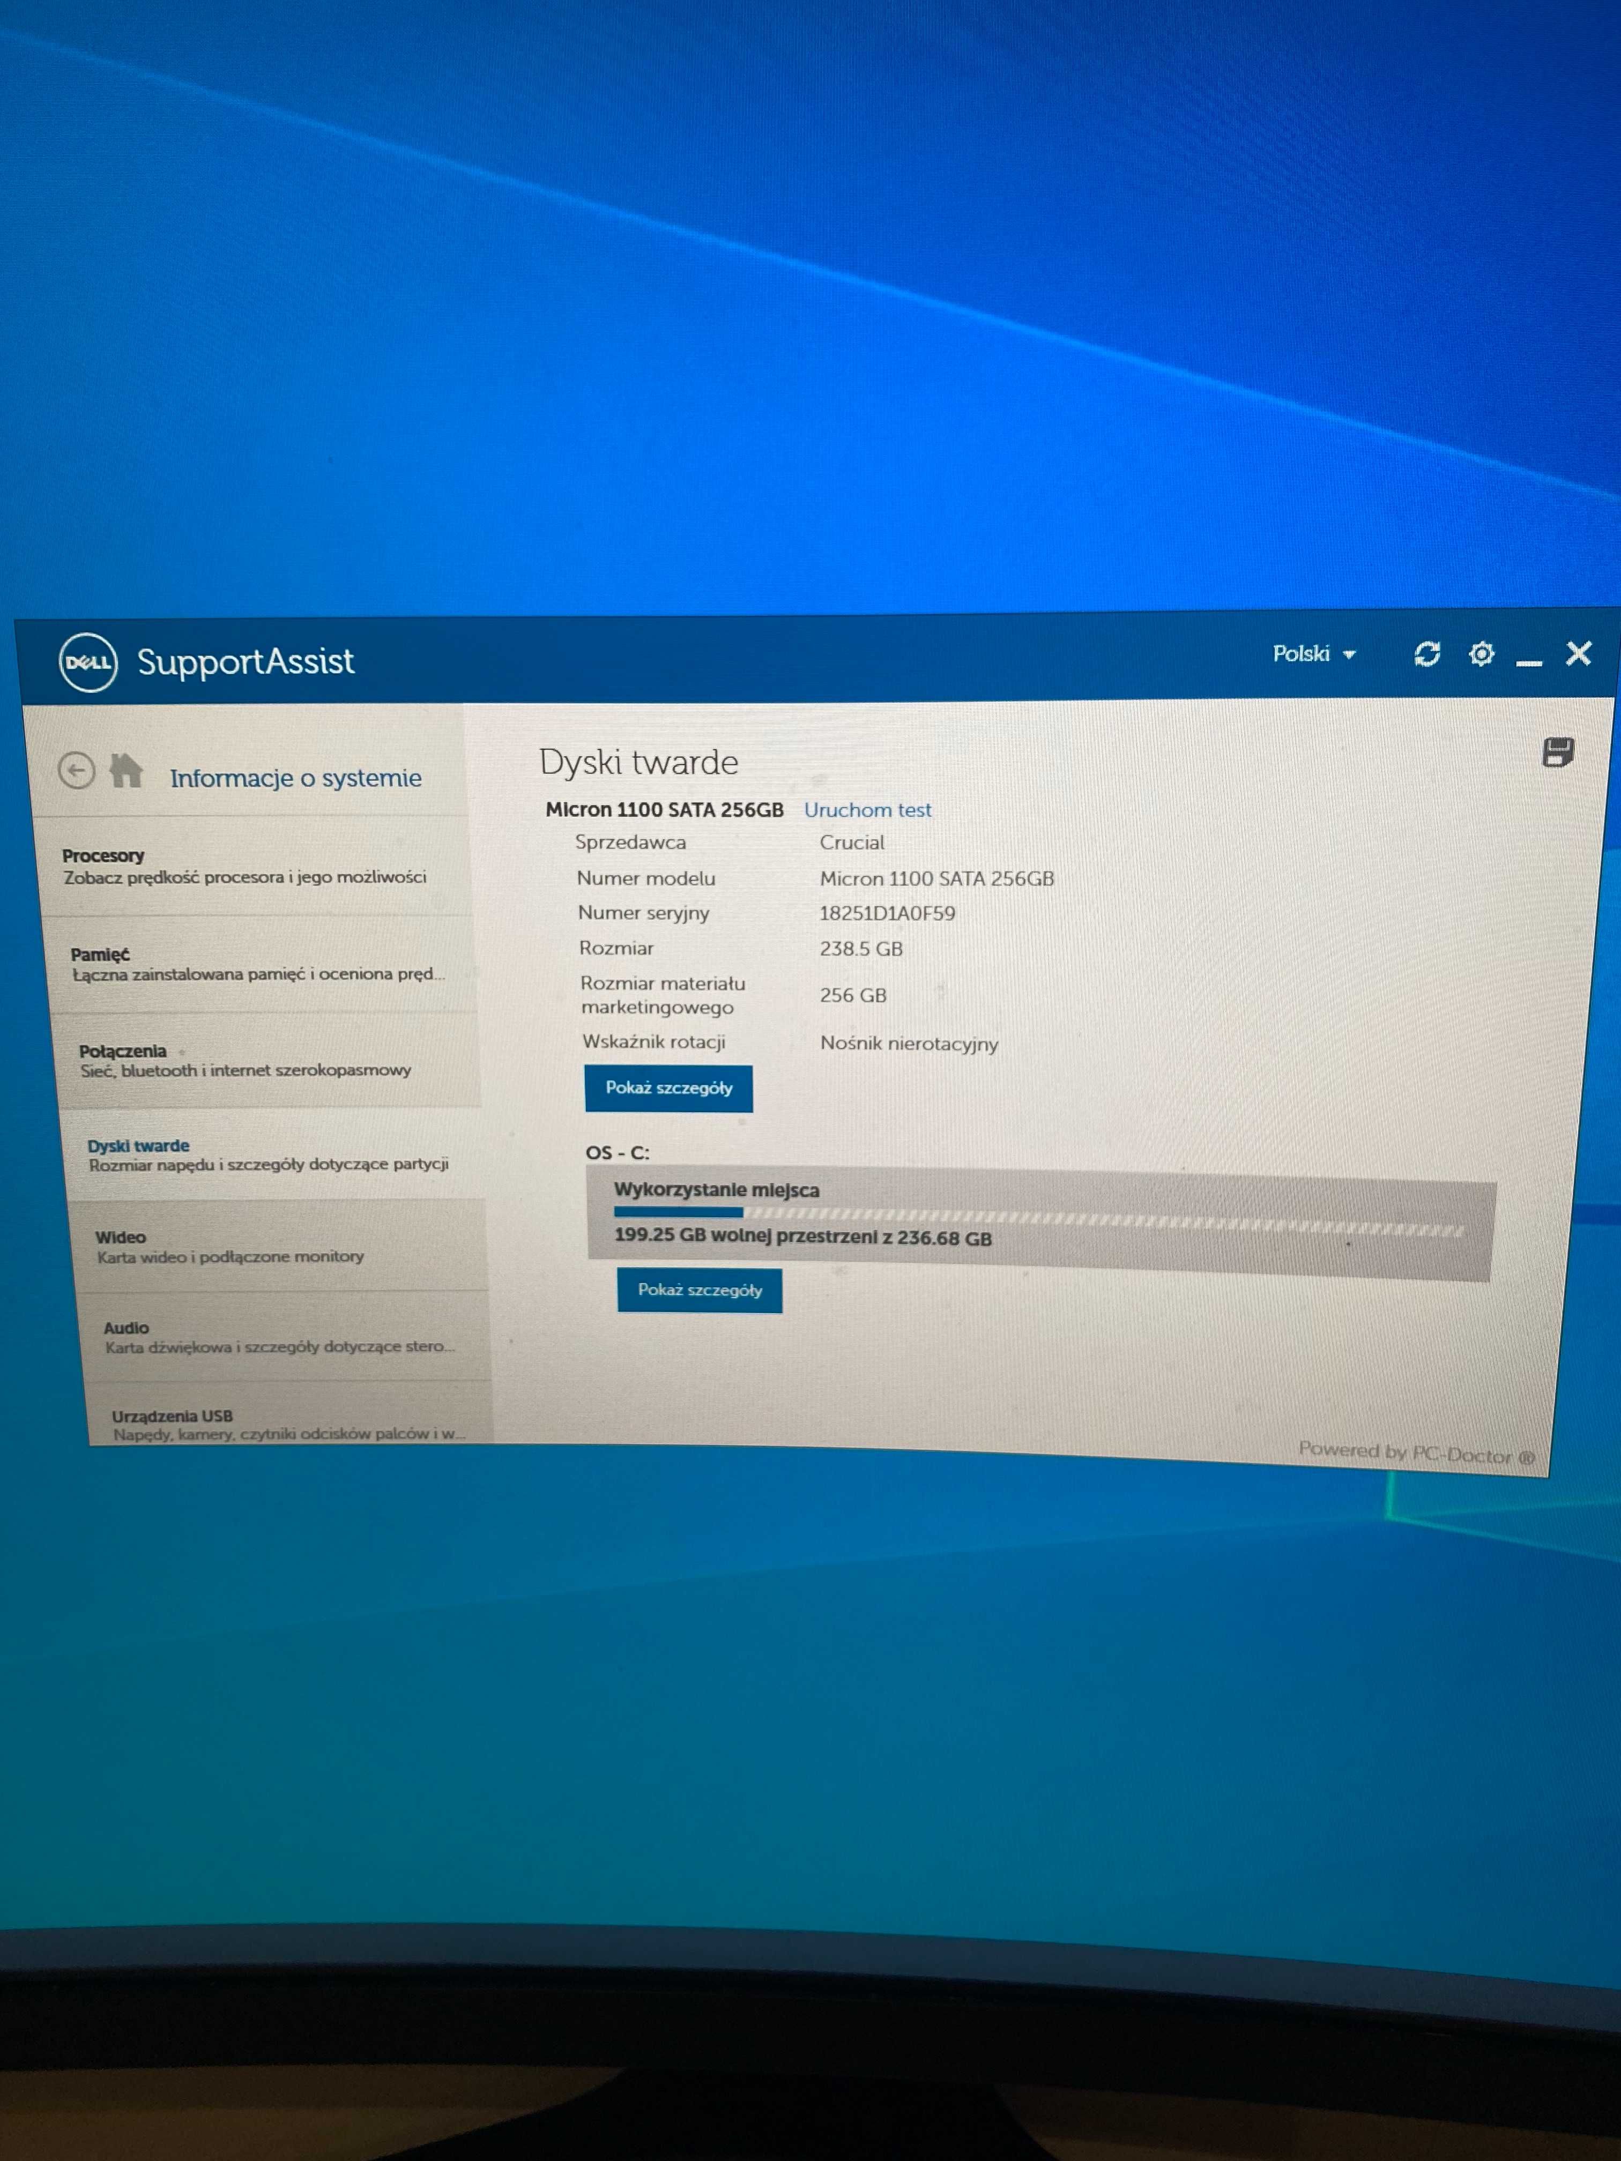Click the size value 238.5 GB

861,949
